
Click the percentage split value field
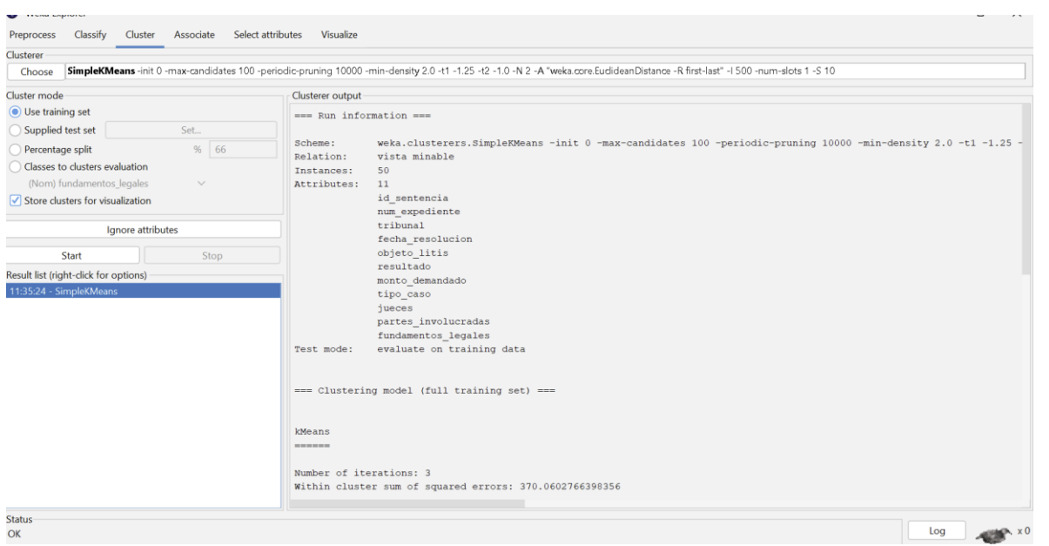[x=243, y=149]
